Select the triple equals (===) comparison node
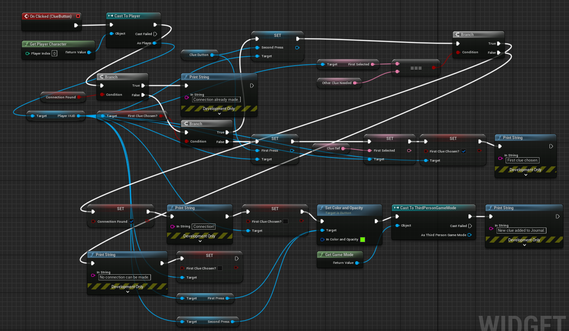Screen dimensions: 569x331 (415, 68)
